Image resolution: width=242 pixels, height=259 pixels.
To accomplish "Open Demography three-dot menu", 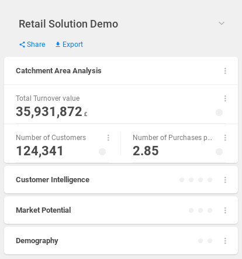I will [225, 241].
